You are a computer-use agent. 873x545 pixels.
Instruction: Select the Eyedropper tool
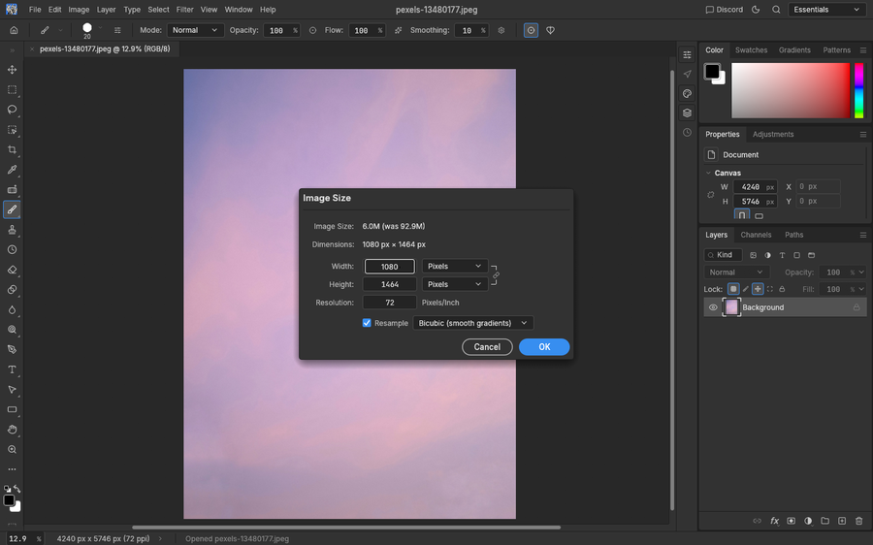click(x=12, y=170)
